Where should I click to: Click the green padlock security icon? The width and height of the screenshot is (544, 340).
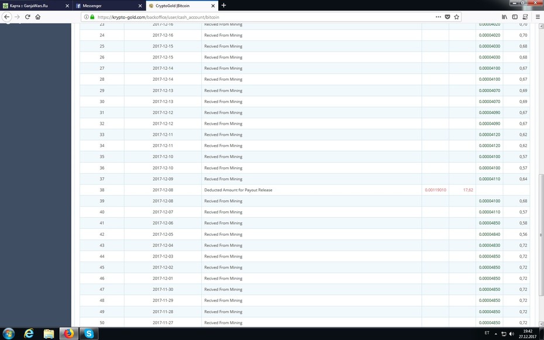coord(92,16)
